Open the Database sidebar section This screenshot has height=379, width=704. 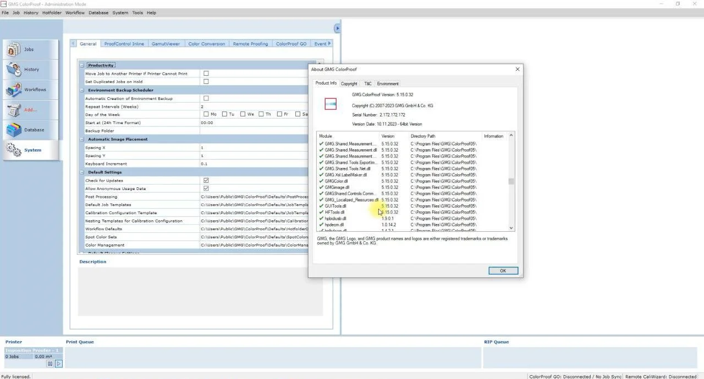point(31,130)
